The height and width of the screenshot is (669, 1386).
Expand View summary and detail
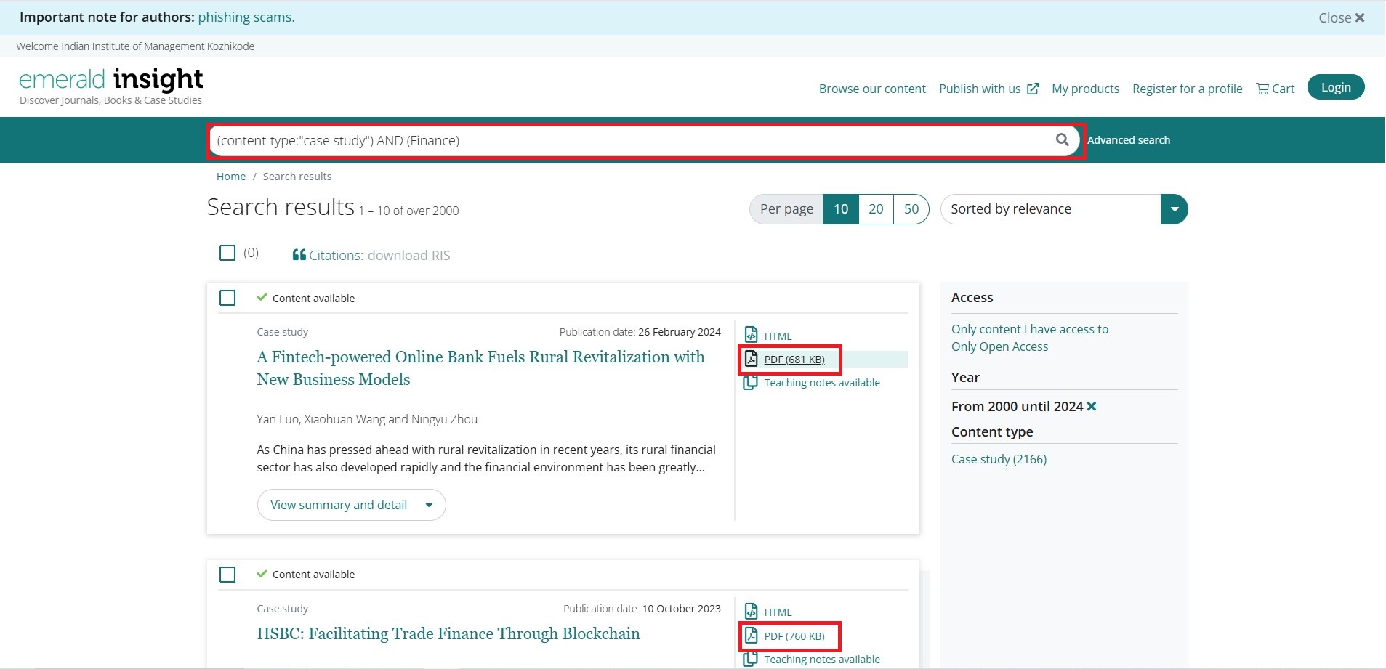351,505
